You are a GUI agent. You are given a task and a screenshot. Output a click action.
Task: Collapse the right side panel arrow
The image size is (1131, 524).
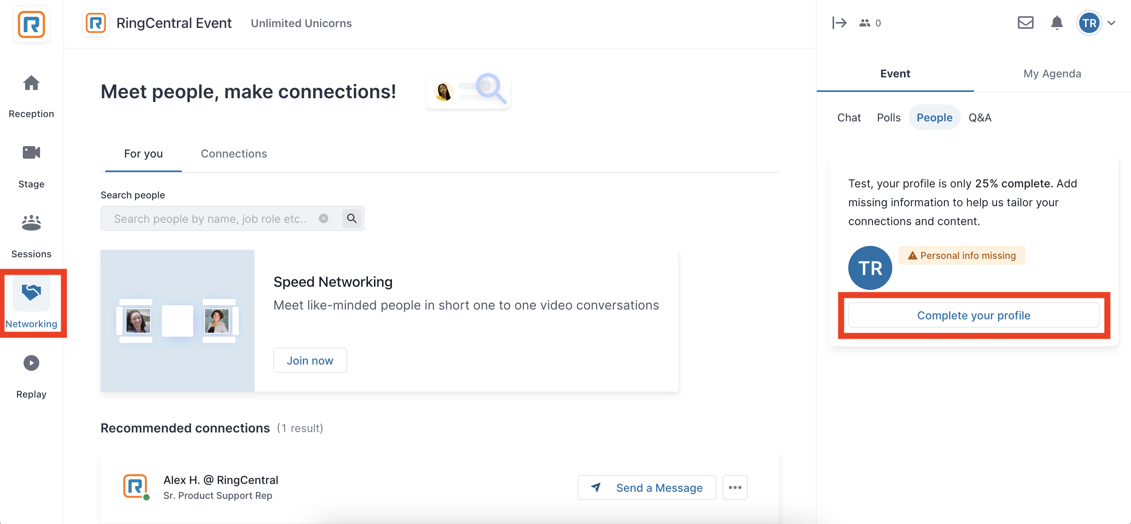coord(839,23)
